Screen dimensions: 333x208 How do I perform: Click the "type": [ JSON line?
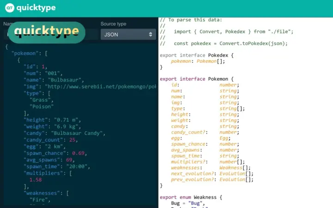click(x=37, y=93)
